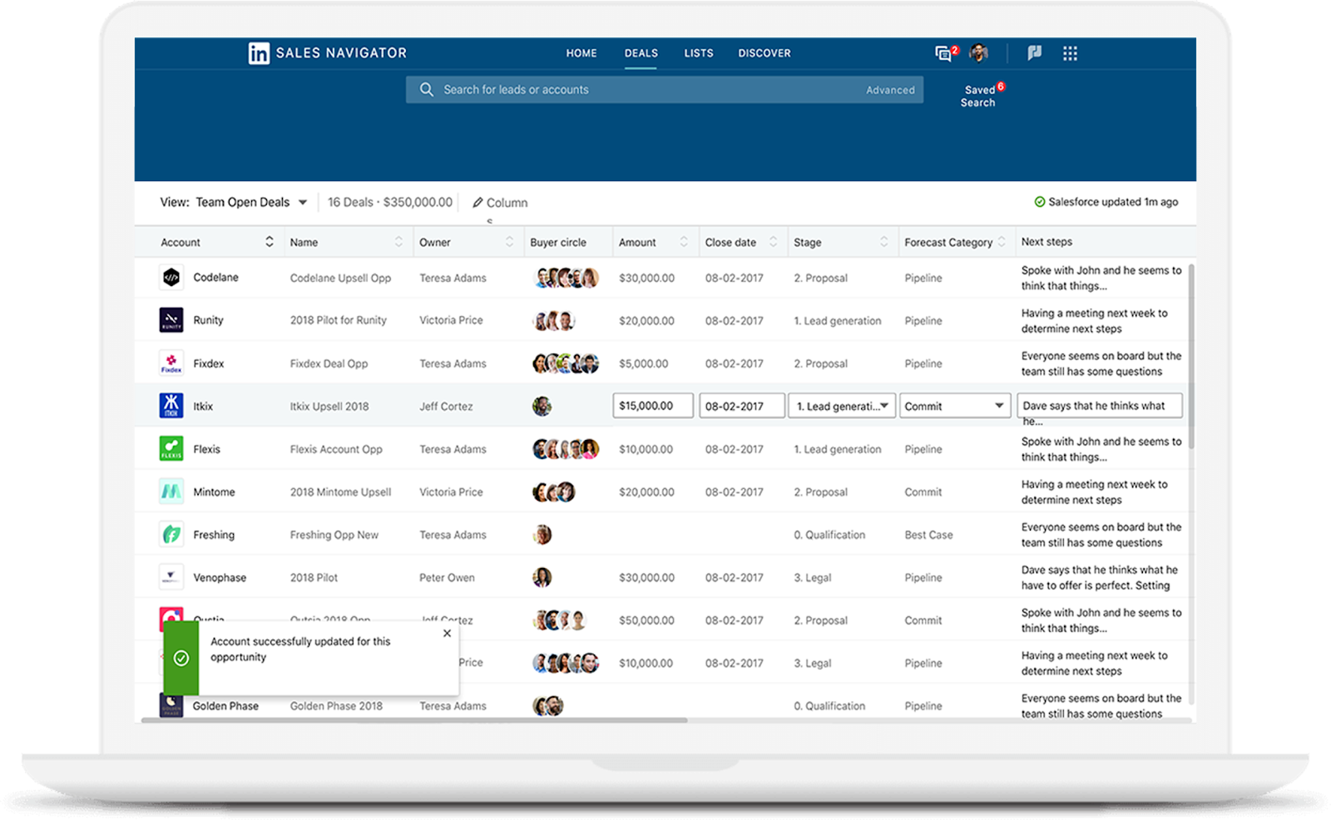The width and height of the screenshot is (1331, 820).
Task: Click the Mintome account logo
Action: pos(171,492)
